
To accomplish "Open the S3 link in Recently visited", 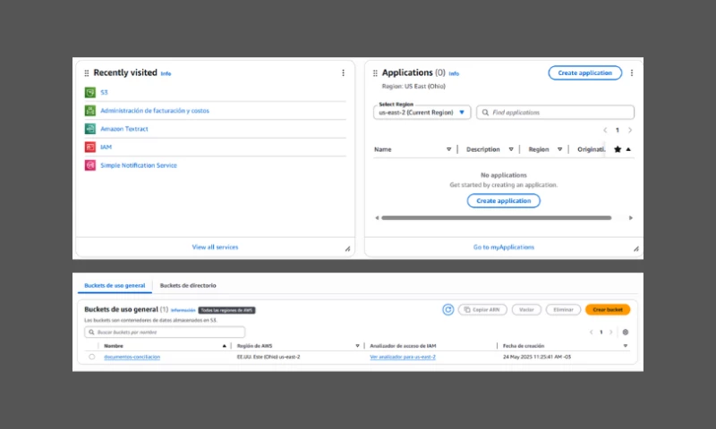I will coord(104,93).
